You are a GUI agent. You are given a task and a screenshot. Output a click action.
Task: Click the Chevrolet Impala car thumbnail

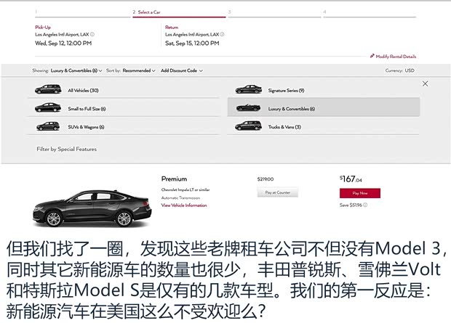tap(92, 208)
